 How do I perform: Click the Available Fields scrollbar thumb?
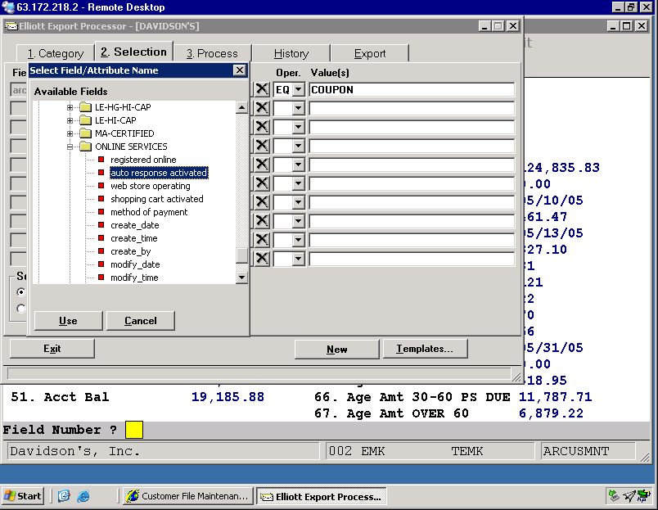241,255
